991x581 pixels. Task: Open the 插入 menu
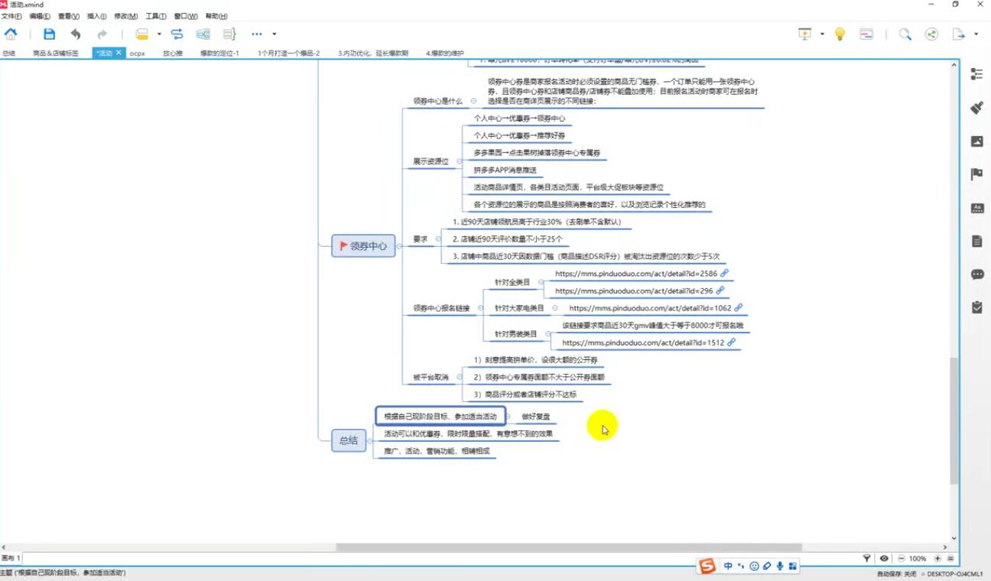pyautogui.click(x=96, y=16)
